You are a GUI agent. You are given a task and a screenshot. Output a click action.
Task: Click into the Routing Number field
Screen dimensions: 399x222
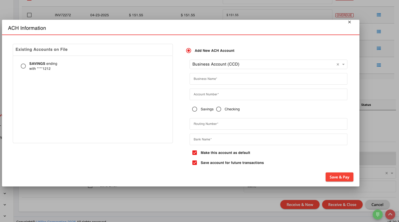[x=268, y=124]
